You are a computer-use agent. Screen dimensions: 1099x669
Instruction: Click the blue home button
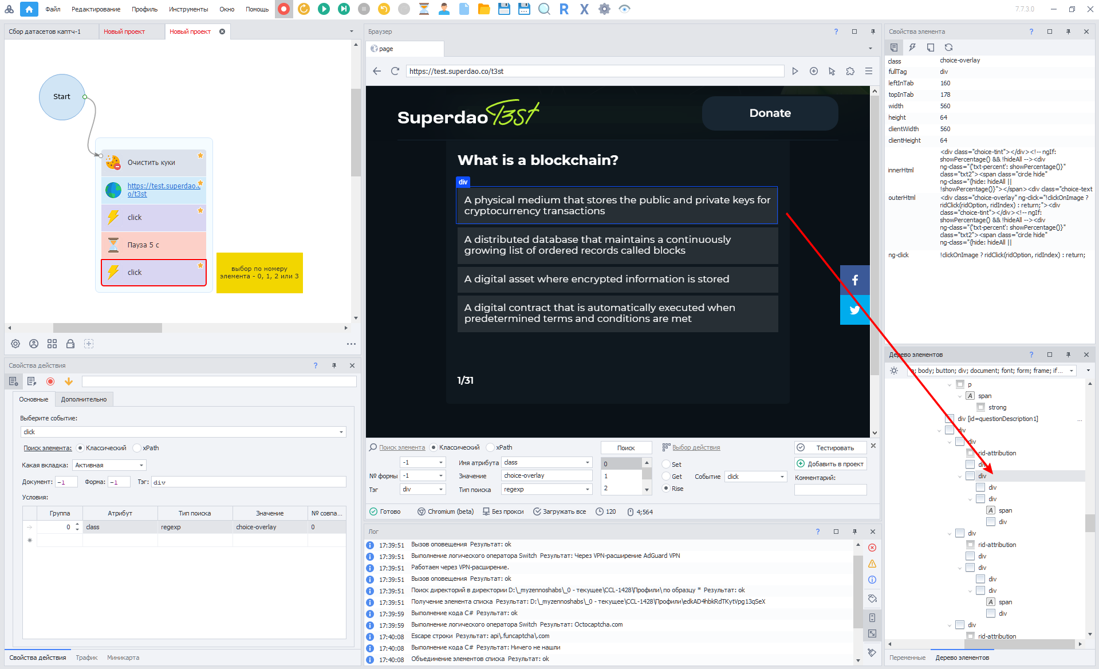click(29, 9)
